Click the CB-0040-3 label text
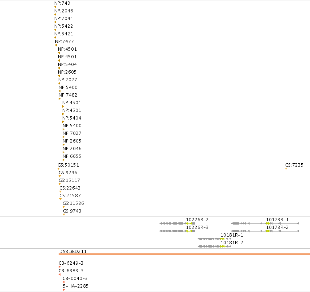310x292 pixels. pos(75,279)
